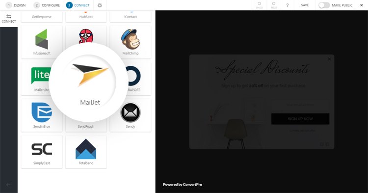Screen dimensions: 368x193
Task: Click the Save button
Action: [305, 5]
